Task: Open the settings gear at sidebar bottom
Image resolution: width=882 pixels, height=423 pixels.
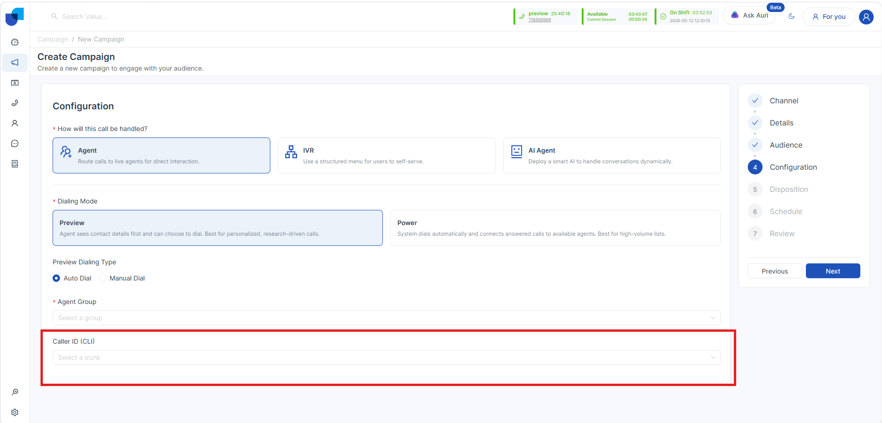Action: click(15, 412)
